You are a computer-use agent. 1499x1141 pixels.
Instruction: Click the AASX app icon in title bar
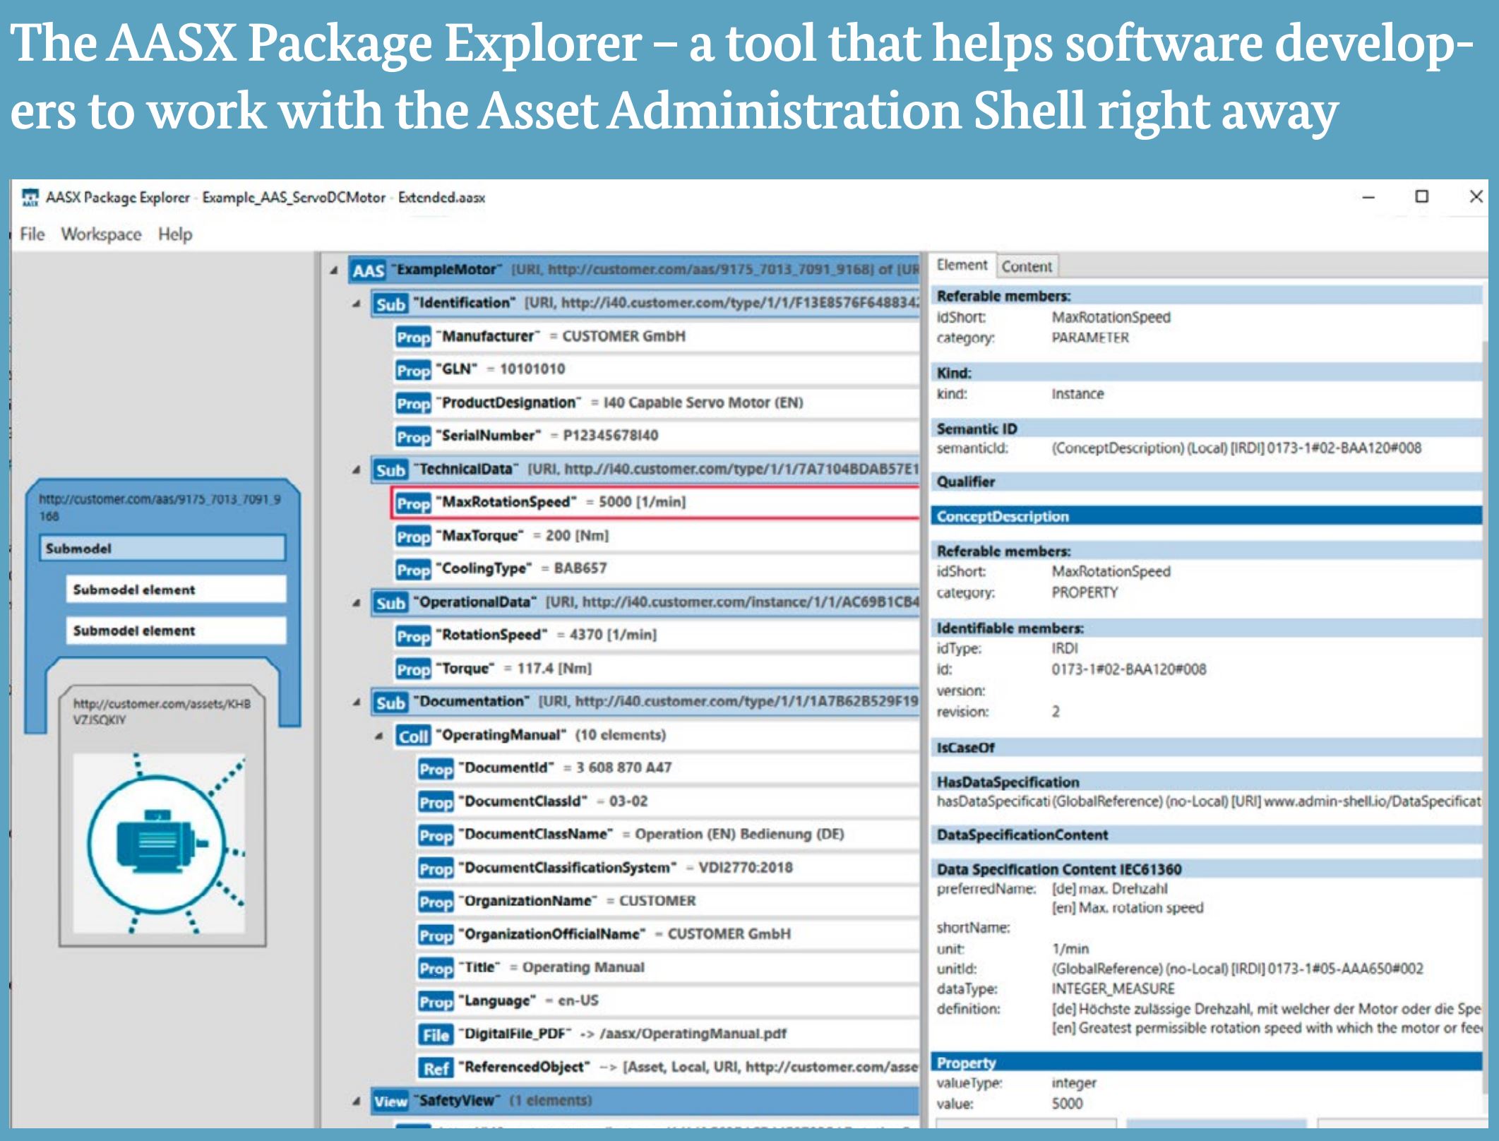point(30,197)
